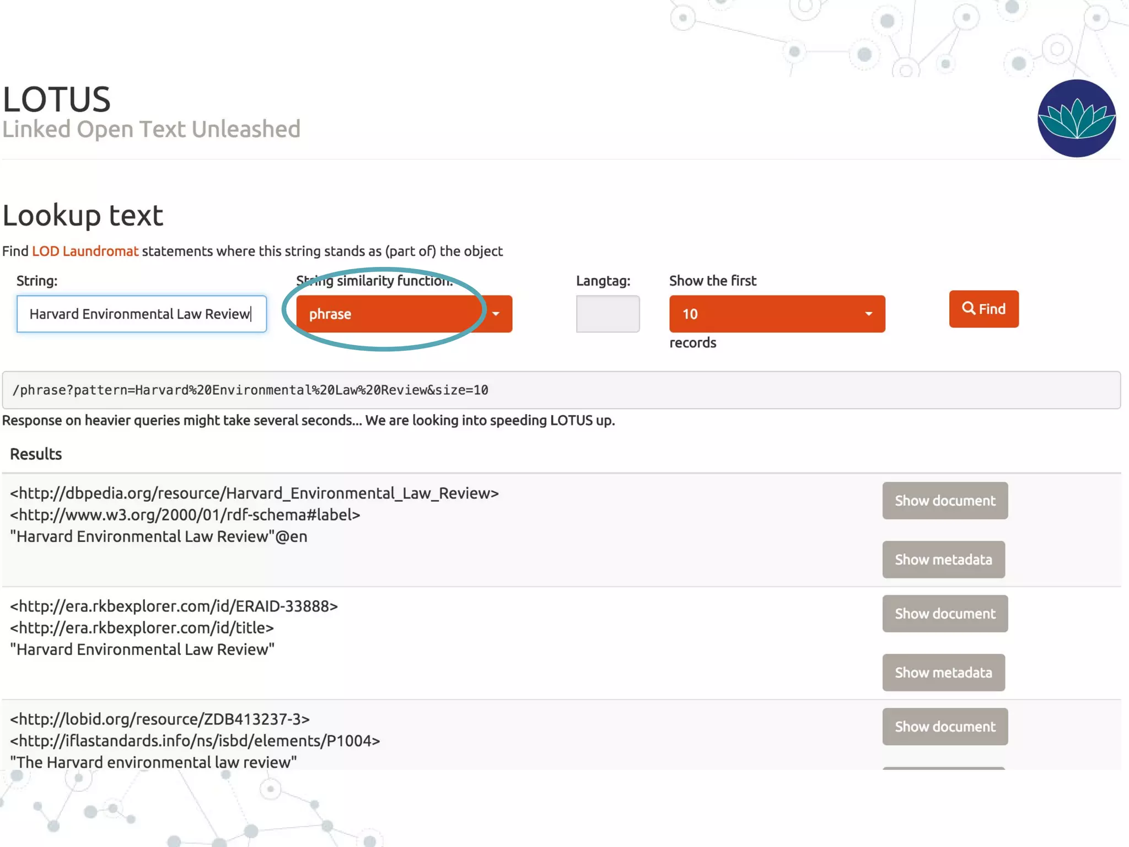Screen dimensions: 1129x847
Task: Show document for the lobid ZDB413237-3 result
Action: [945, 727]
